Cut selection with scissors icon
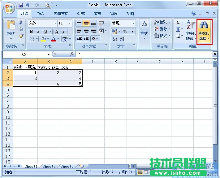 21,22
